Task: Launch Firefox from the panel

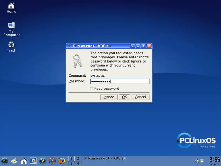Action: click(62, 161)
